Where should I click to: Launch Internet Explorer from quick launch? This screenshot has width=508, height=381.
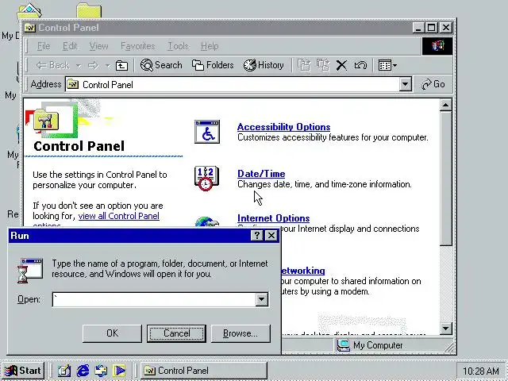pyautogui.click(x=83, y=371)
